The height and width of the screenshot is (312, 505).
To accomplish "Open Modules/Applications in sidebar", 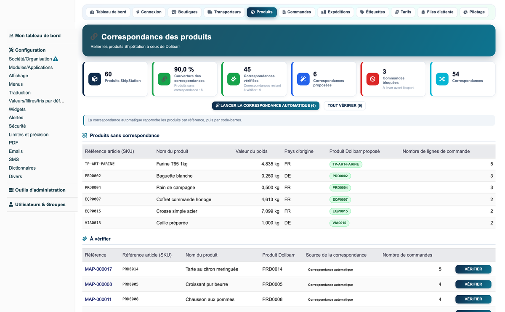I will [31, 68].
